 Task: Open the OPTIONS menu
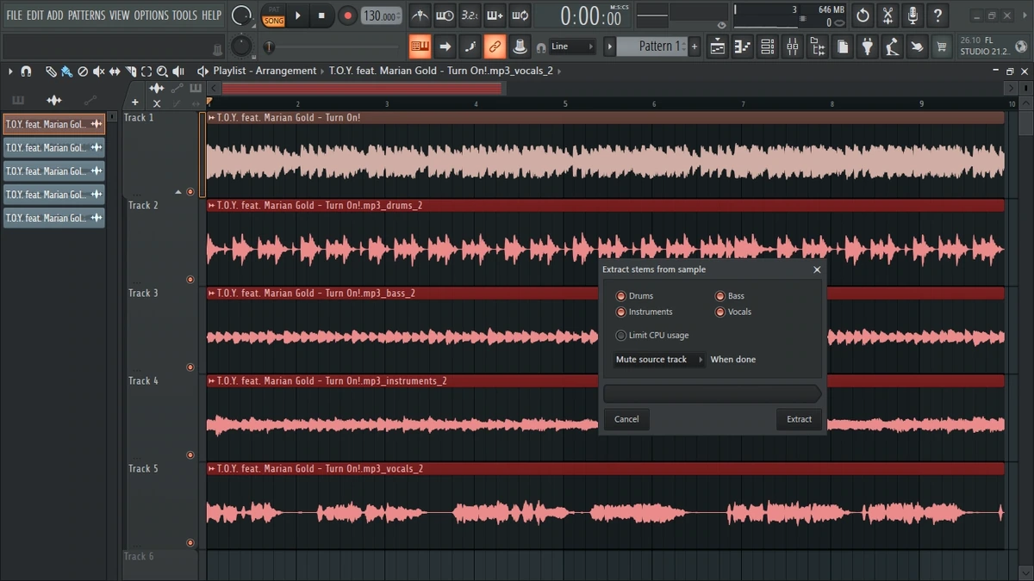tap(152, 15)
